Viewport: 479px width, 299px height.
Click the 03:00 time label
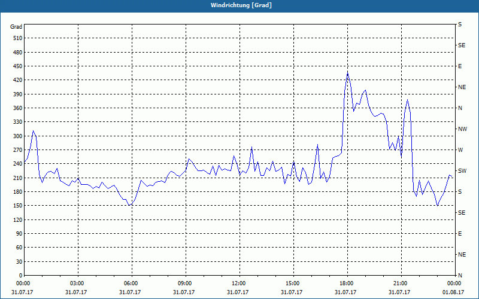coord(78,283)
